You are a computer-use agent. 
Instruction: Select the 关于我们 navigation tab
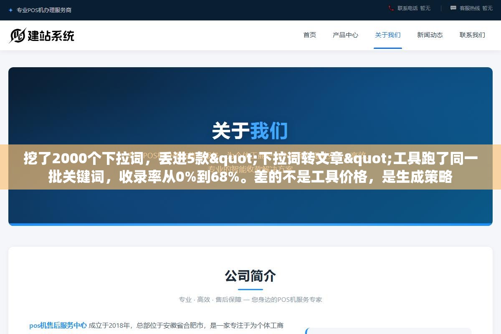pos(388,35)
